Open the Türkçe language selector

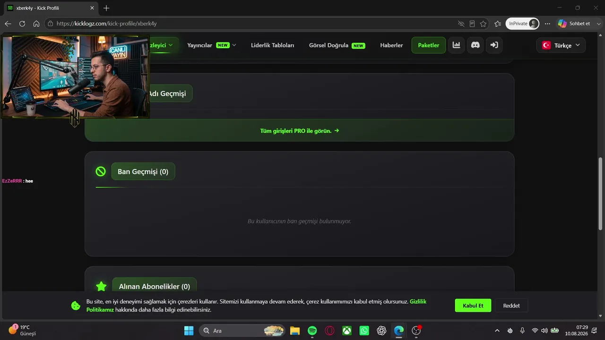(x=561, y=45)
